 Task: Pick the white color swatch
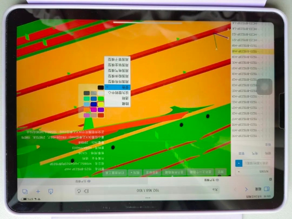101,93
